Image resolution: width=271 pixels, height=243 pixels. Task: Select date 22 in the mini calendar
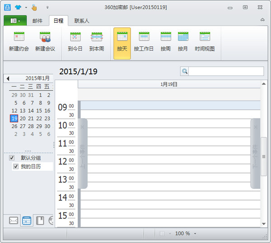point(39,119)
